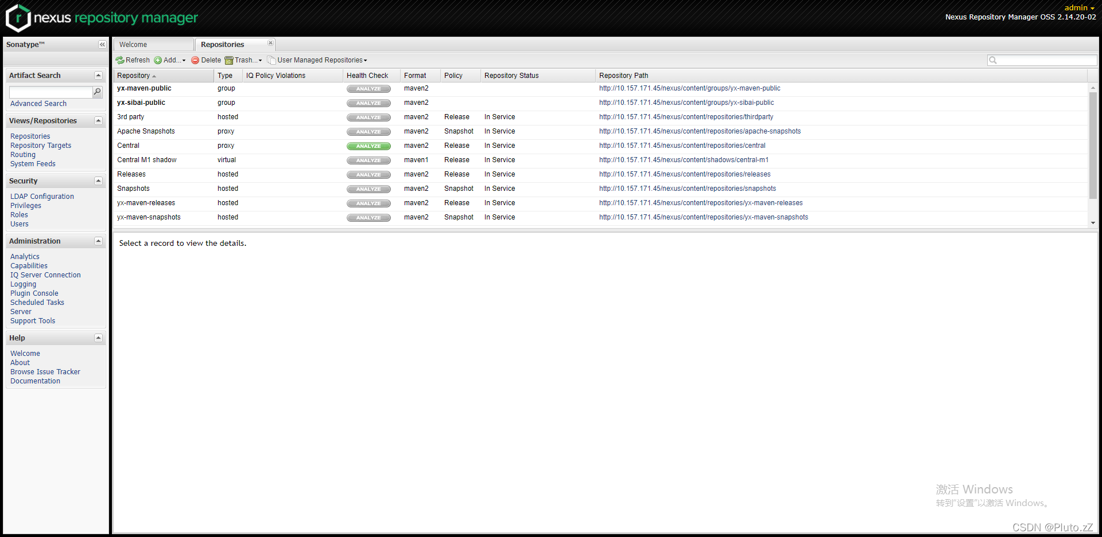The width and height of the screenshot is (1102, 537).
Task: Close the Repositories tab
Action: [x=270, y=43]
